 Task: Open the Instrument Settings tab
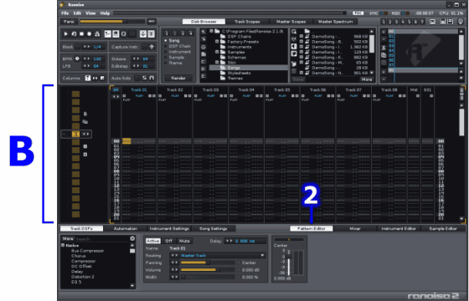[169, 228]
